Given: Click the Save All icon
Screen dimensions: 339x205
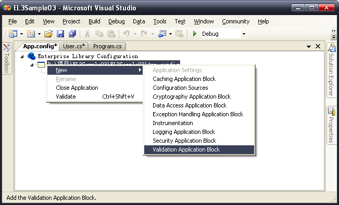Looking at the screenshot, I should [72, 34].
